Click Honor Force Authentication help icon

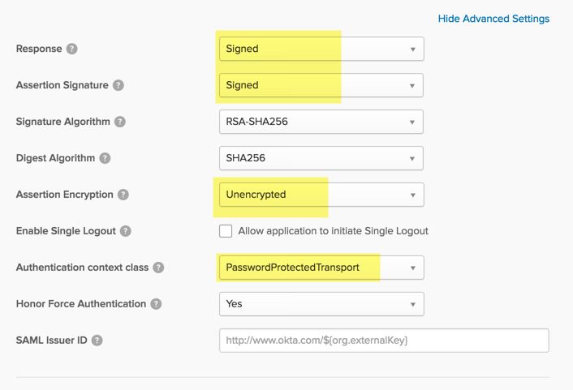(156, 304)
